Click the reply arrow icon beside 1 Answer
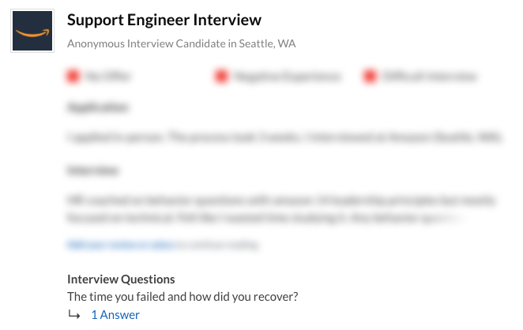Screen dimensions: 523x330 tap(74, 315)
